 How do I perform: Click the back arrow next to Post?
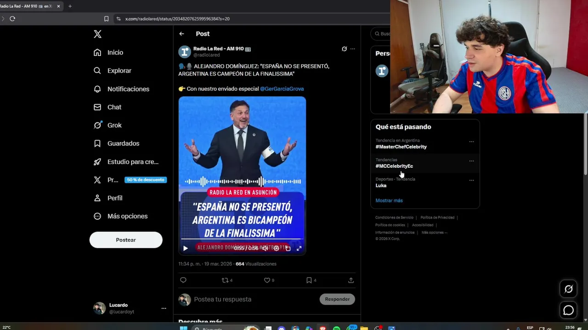[181, 34]
